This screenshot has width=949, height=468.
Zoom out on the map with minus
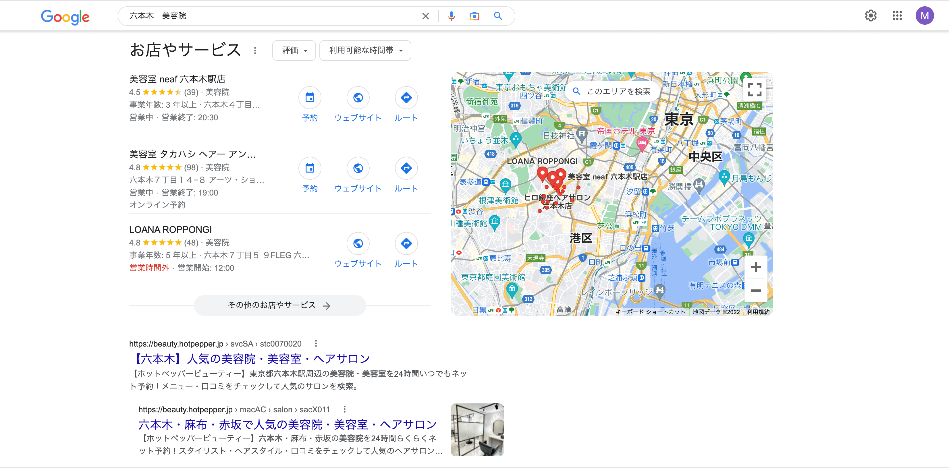[756, 291]
